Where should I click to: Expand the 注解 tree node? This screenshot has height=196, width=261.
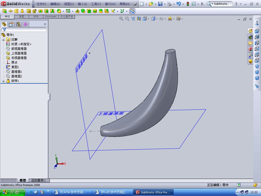pyautogui.click(x=3, y=40)
